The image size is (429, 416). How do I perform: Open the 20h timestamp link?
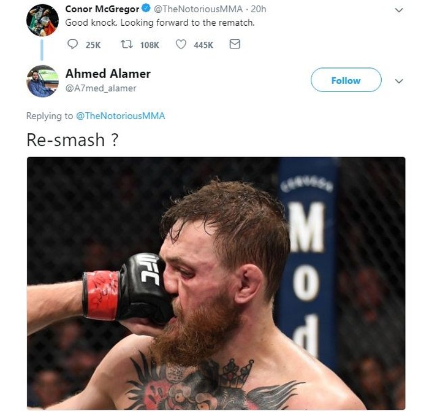(x=258, y=9)
